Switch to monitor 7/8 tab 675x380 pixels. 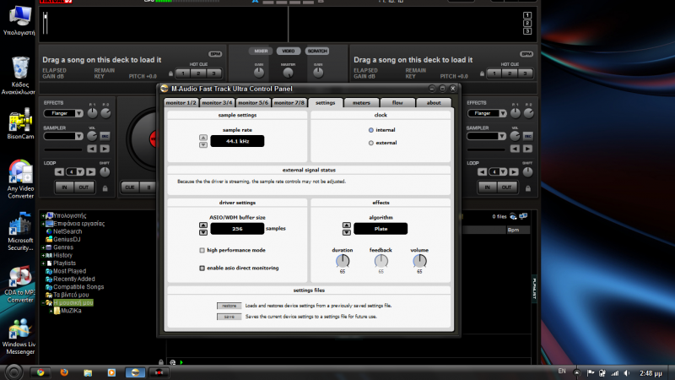289,102
